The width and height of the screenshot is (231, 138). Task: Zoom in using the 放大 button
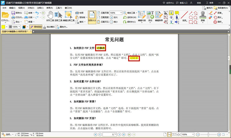(114, 17)
